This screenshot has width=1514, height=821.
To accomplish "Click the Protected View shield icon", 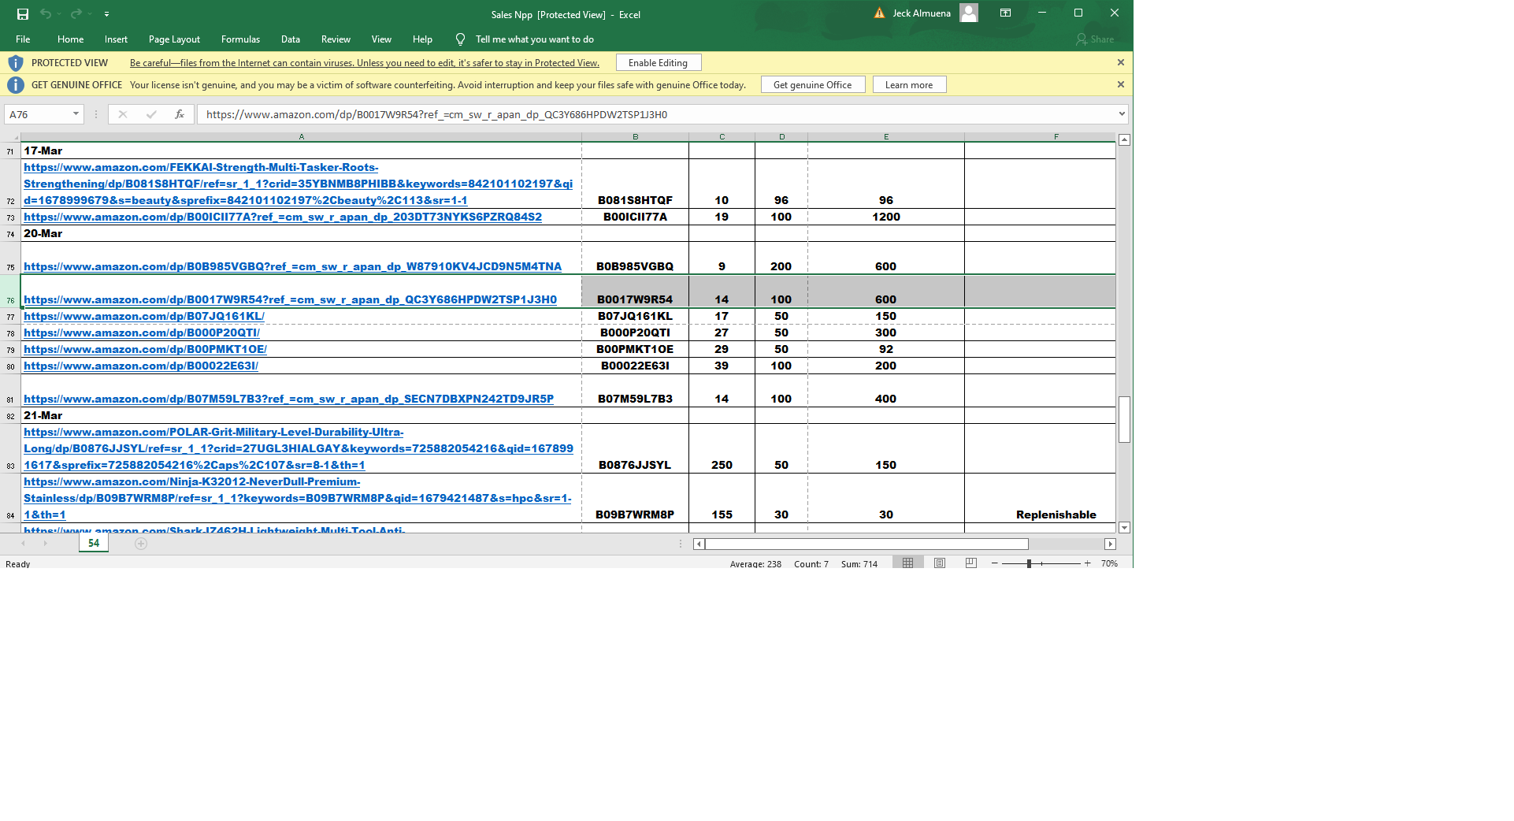I will [x=15, y=63].
